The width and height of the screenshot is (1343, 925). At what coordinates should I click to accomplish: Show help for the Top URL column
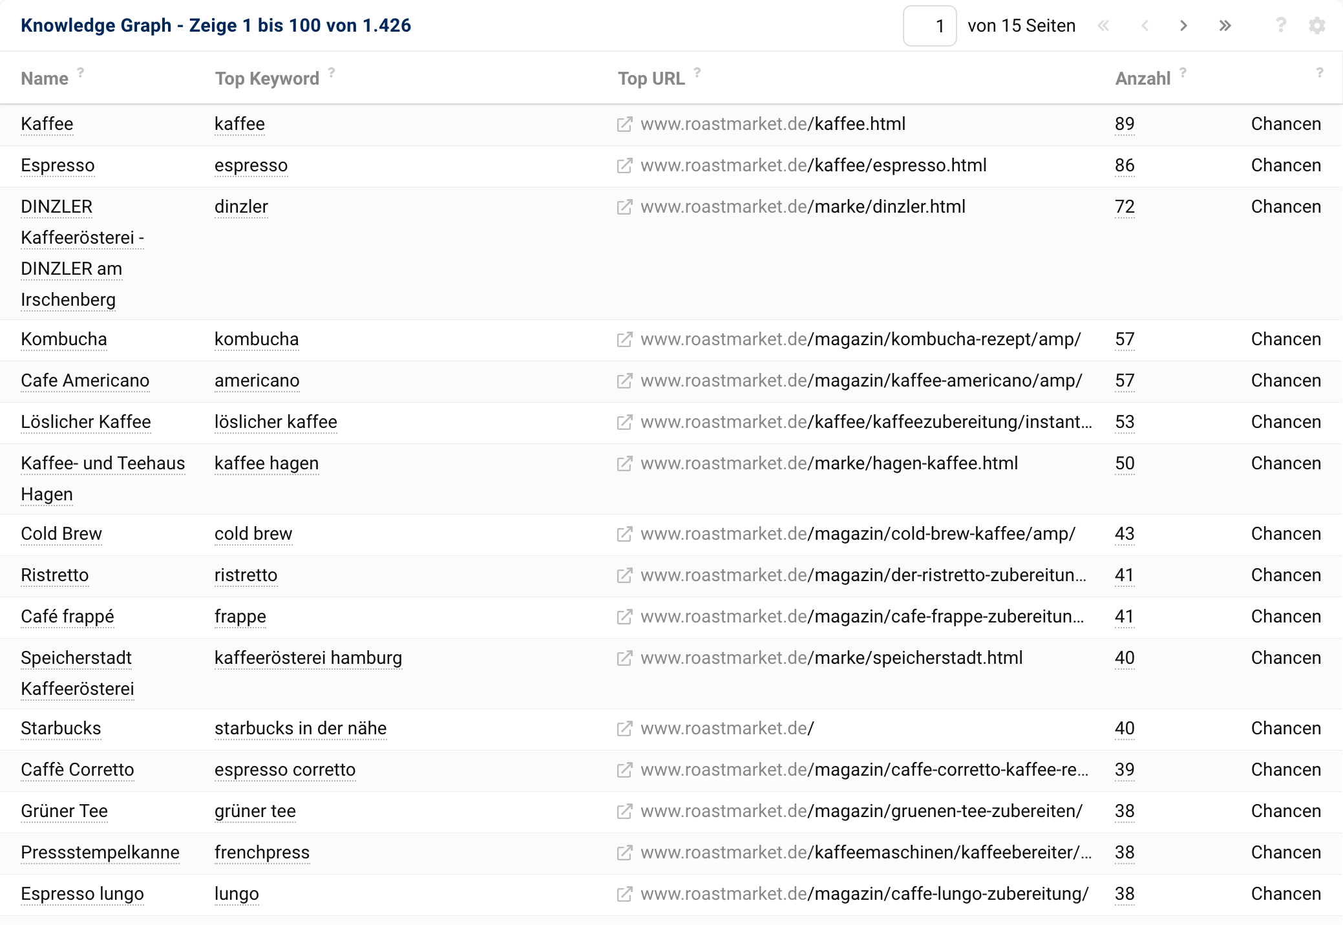(697, 72)
